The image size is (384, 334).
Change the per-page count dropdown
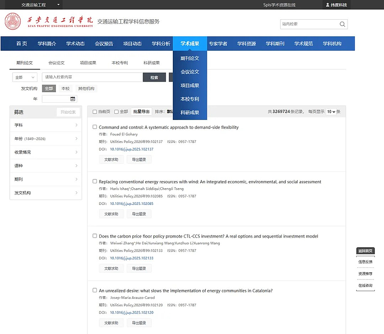pos(330,111)
